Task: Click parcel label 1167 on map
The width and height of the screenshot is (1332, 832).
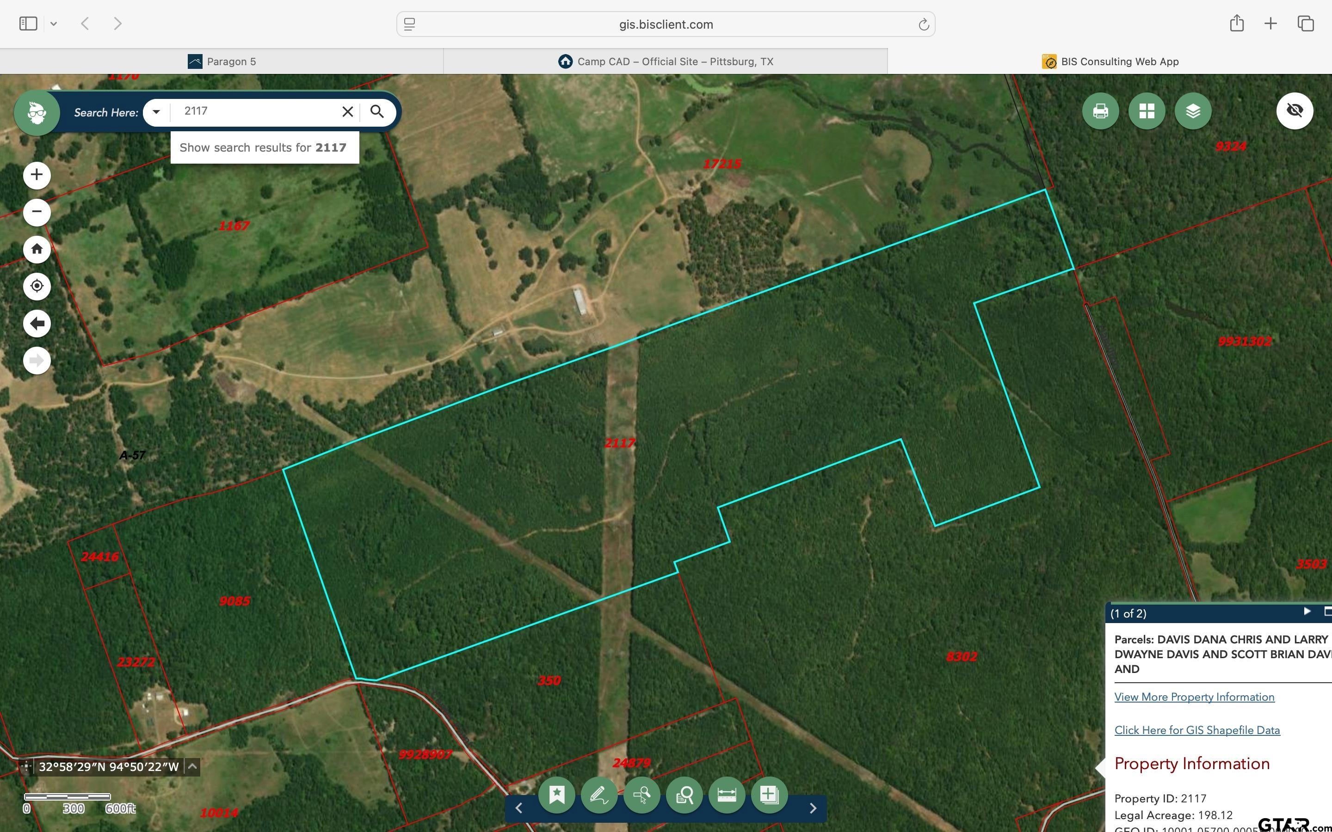Action: pyautogui.click(x=234, y=226)
